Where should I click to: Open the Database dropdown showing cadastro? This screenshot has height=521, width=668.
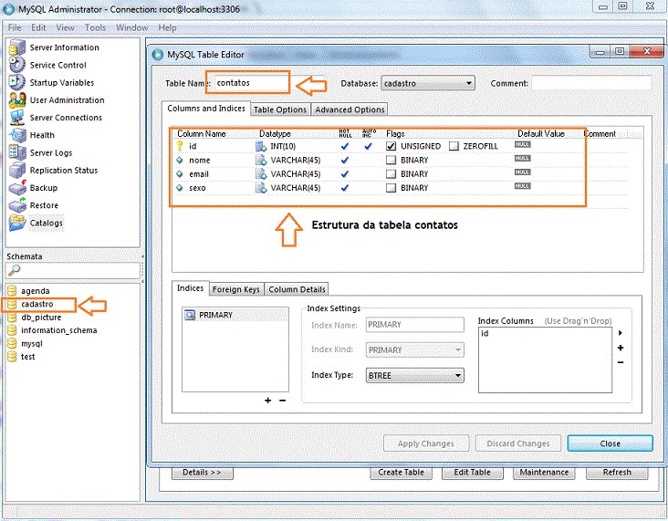(x=428, y=83)
